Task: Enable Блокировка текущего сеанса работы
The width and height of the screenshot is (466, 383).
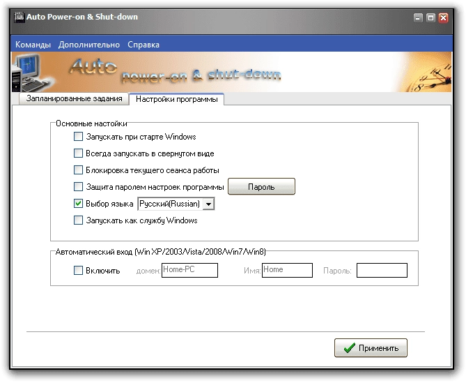Action: [78, 170]
